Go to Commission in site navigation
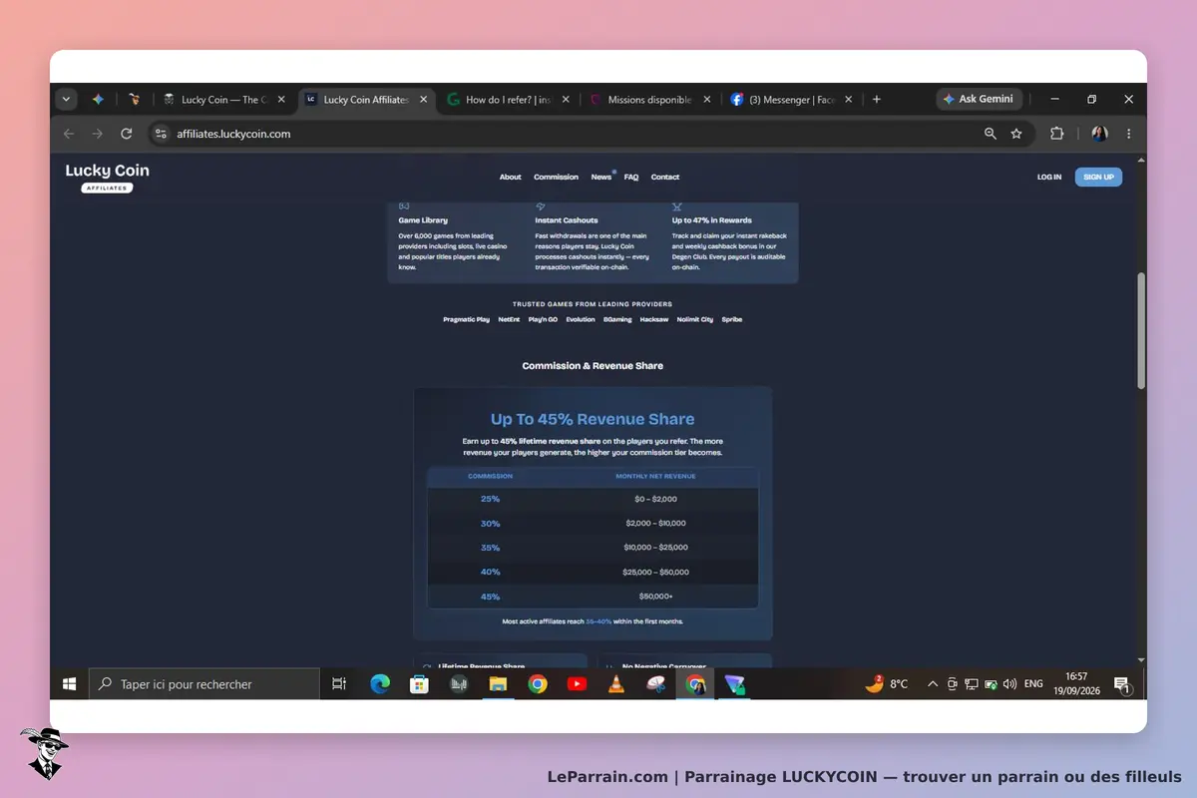The height and width of the screenshot is (798, 1197). (x=556, y=177)
